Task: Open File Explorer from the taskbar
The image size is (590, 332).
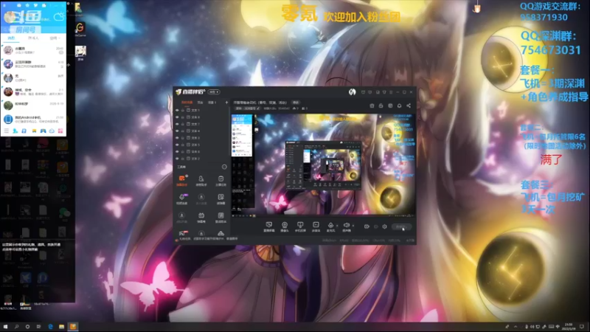Action: coord(62,327)
